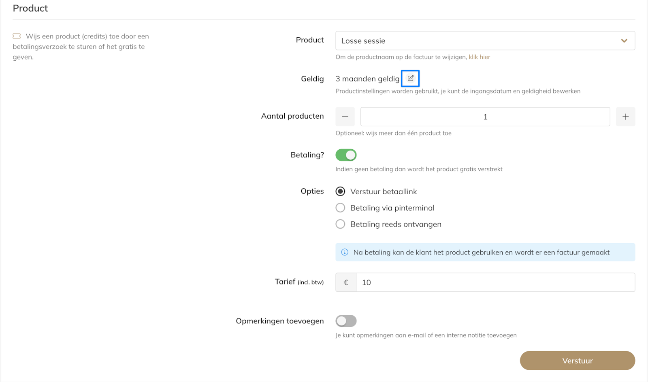Select the 'Betaling via pinterminal' option
The image size is (648, 382).
340,208
